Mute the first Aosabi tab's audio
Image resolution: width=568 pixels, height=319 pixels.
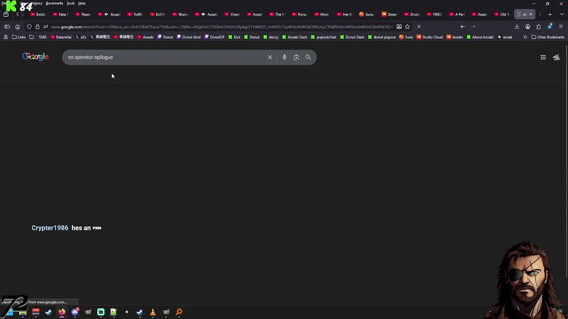click(106, 14)
